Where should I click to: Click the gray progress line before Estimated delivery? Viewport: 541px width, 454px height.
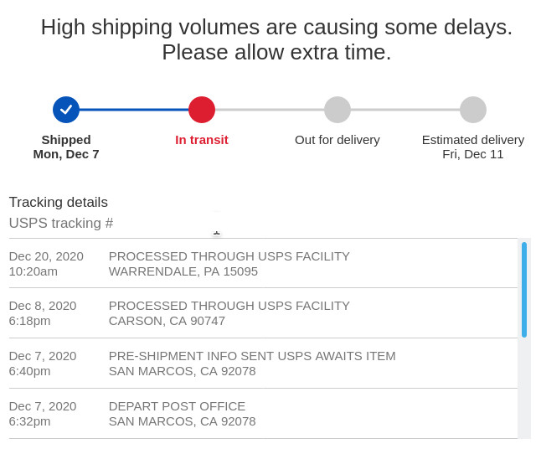405,110
